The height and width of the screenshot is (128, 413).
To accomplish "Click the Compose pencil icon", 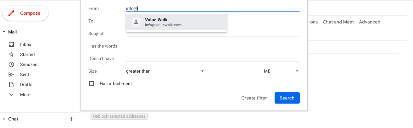I will coord(12,13).
